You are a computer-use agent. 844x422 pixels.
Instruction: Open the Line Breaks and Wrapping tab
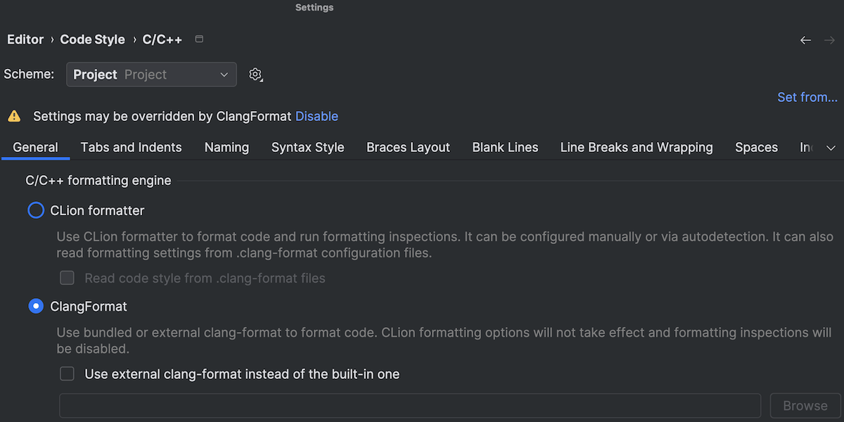pos(636,148)
